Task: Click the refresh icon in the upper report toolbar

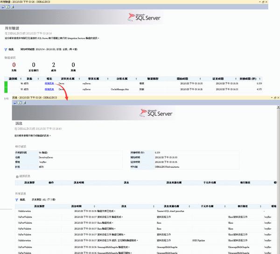Action: [x=7, y=7]
